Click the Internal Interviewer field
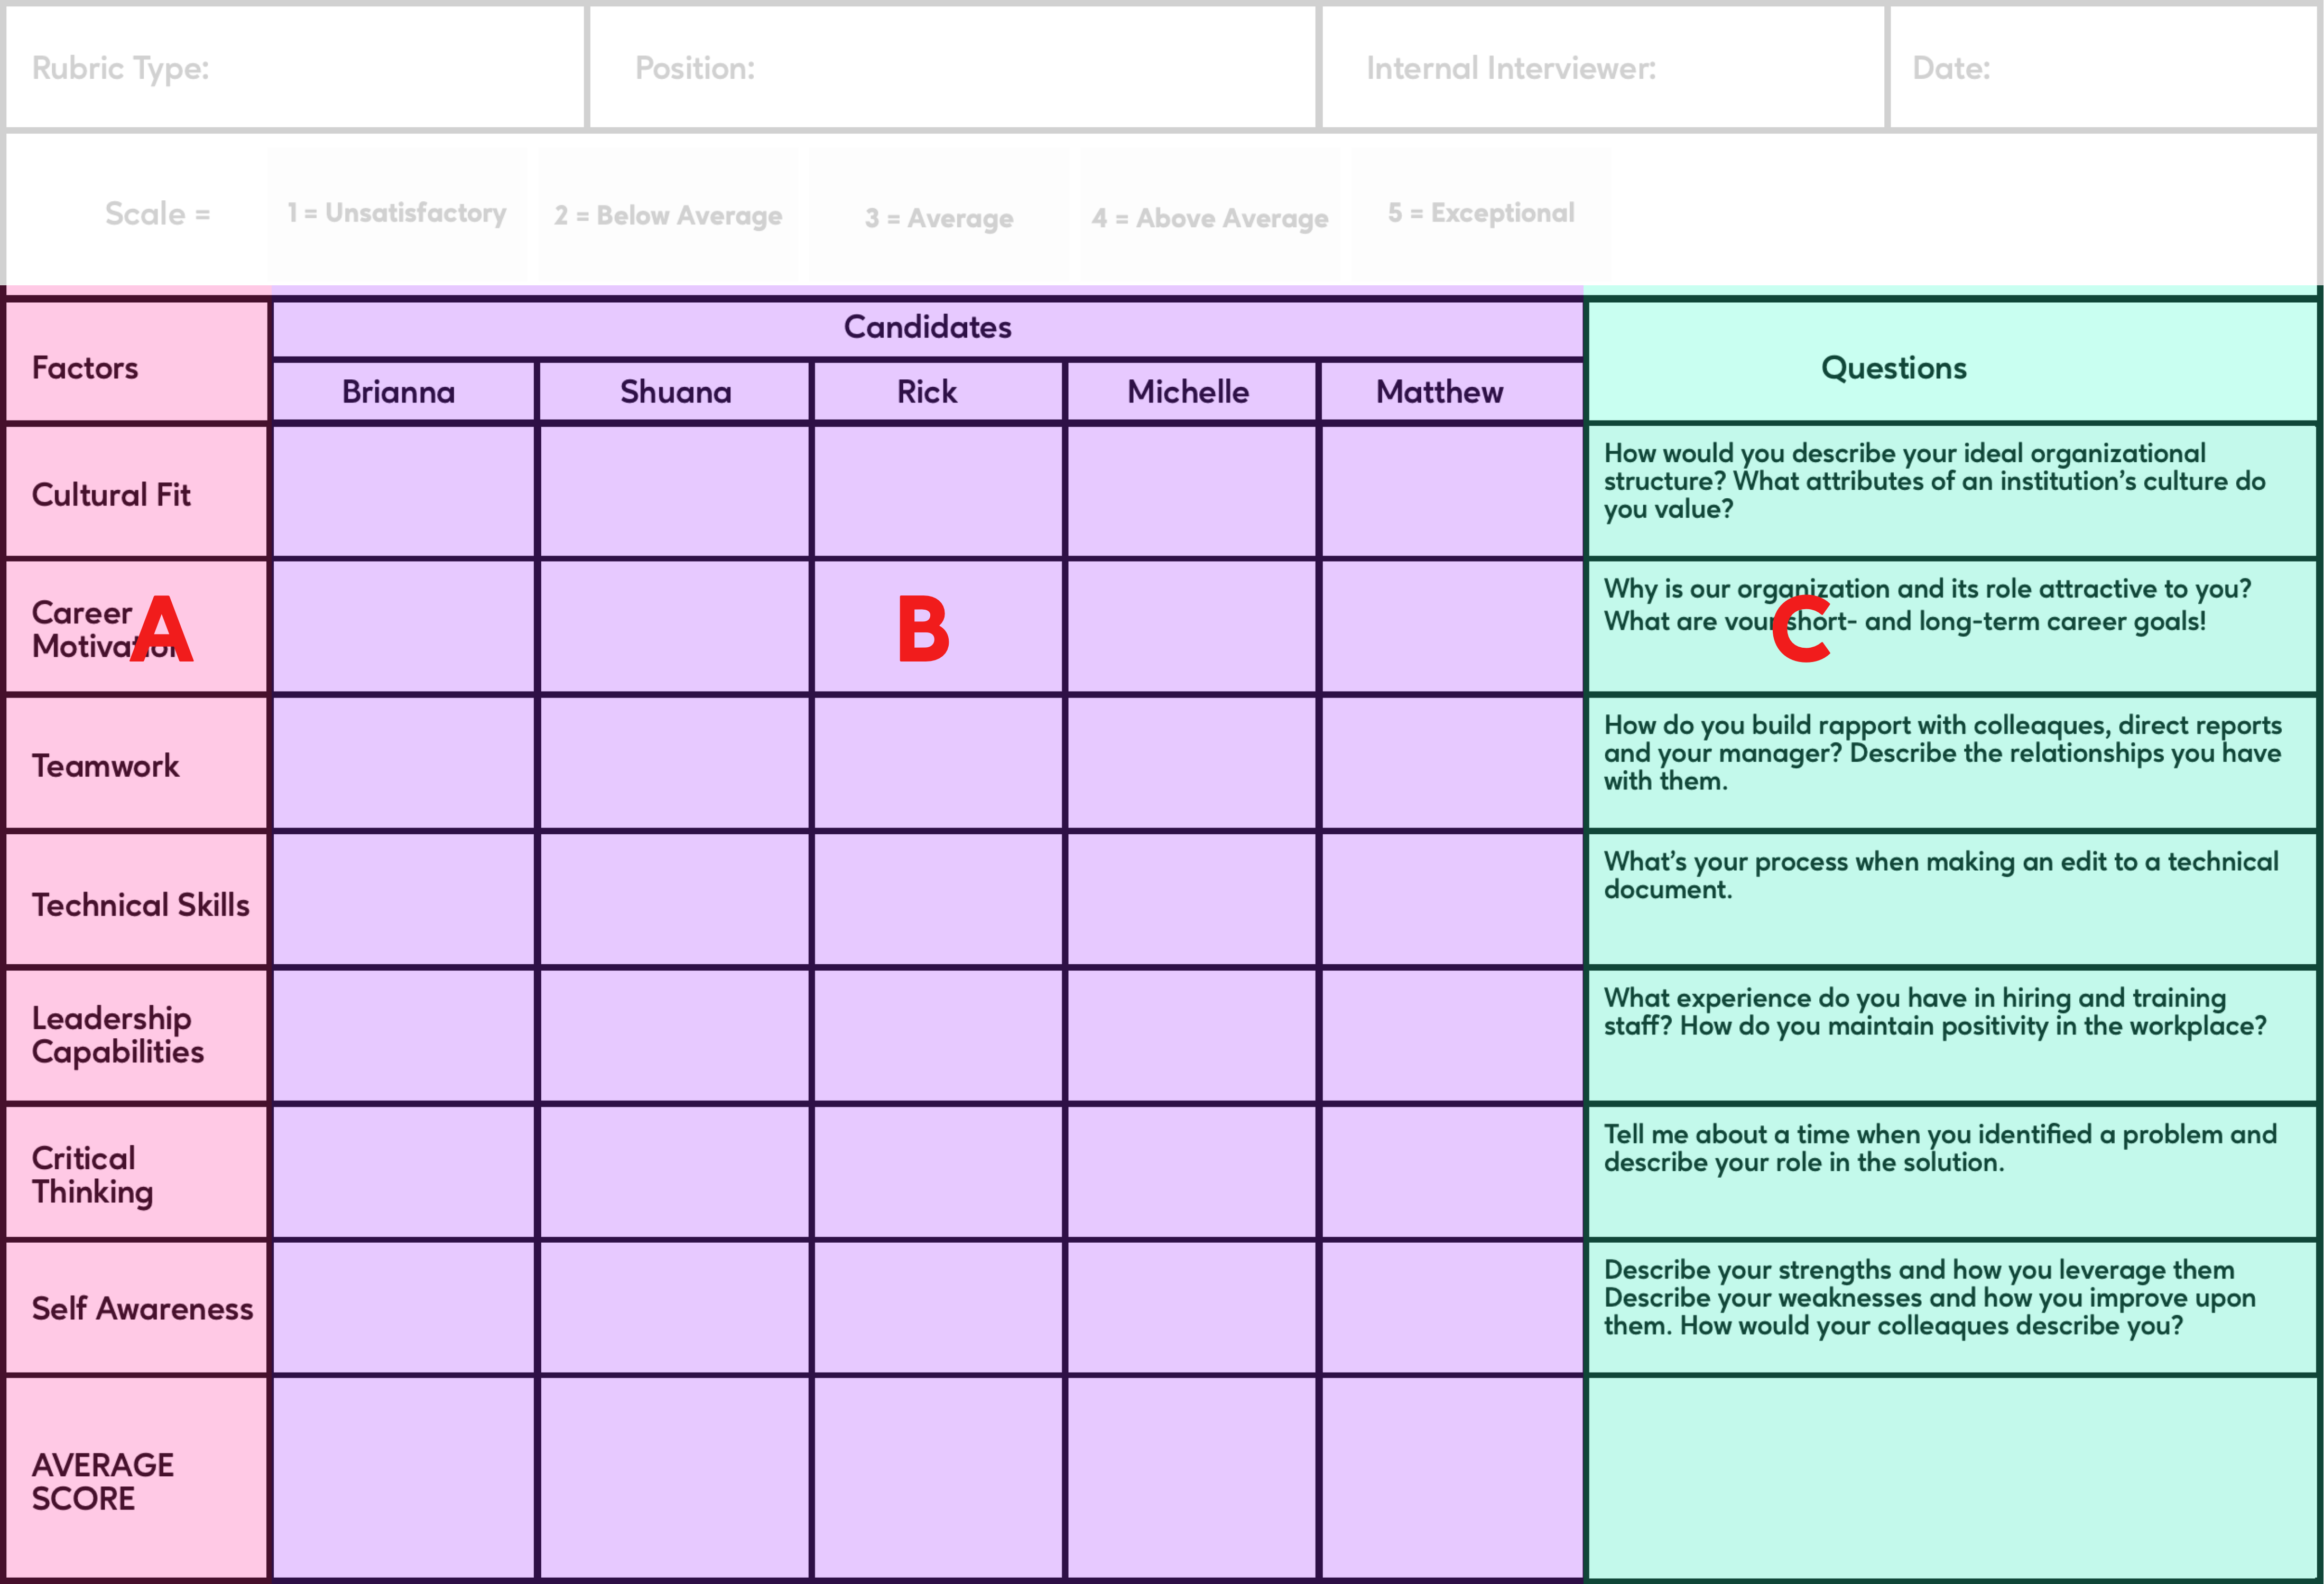 1602,68
